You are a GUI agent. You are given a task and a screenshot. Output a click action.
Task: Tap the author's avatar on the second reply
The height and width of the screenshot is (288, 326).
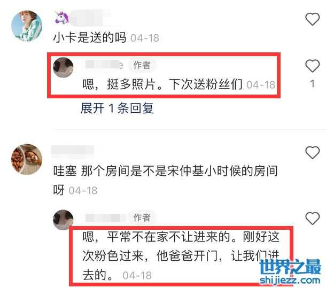[63, 220]
